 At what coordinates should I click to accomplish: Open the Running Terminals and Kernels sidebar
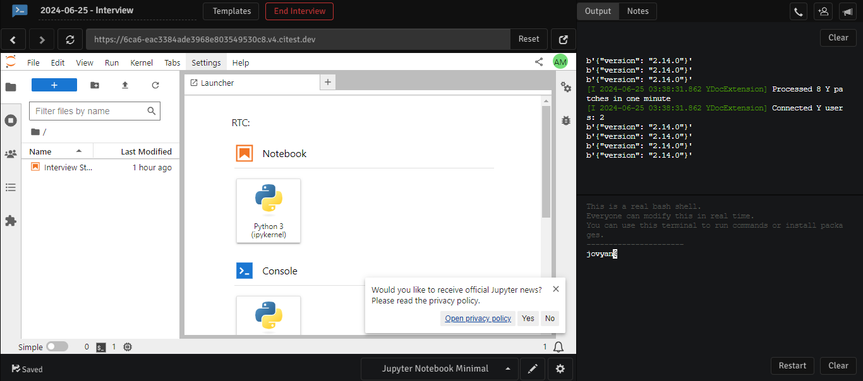[11, 120]
